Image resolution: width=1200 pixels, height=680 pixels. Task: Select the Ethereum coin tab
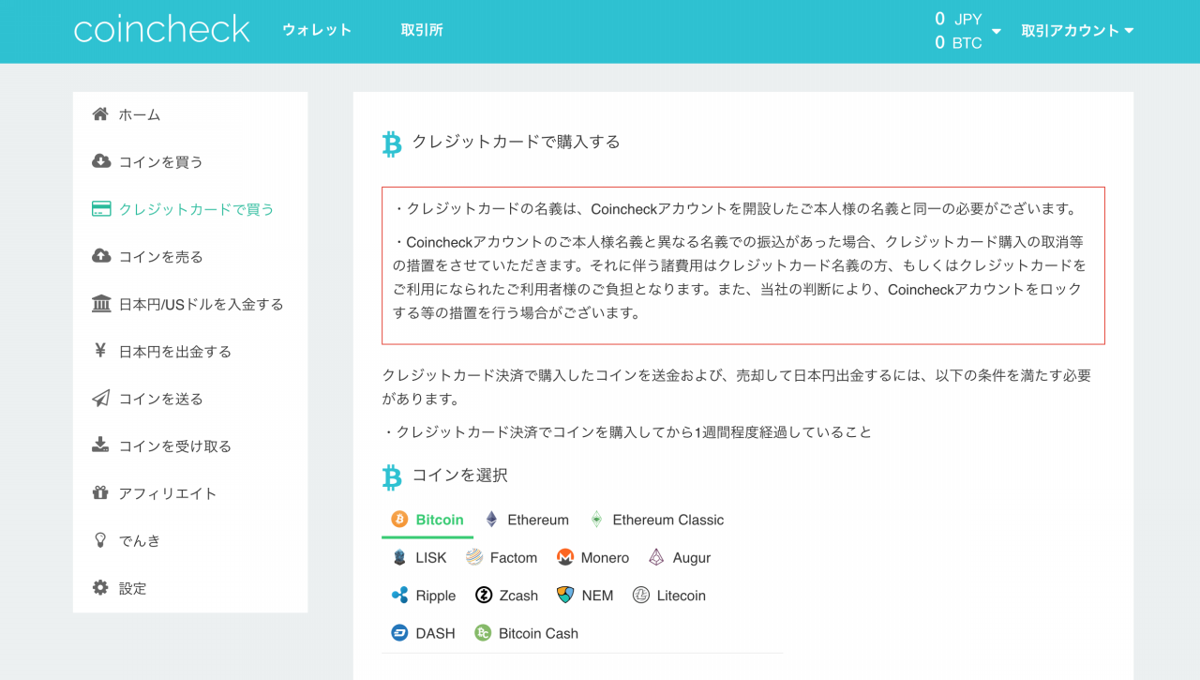coord(527,520)
